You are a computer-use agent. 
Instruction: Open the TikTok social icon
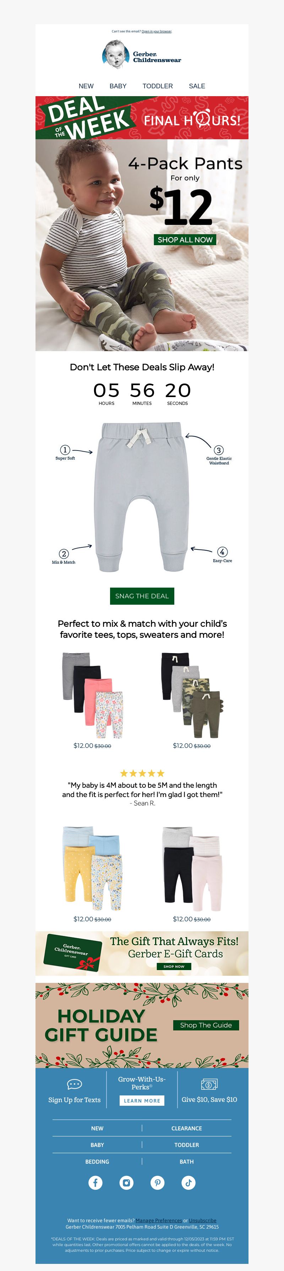(x=189, y=1183)
